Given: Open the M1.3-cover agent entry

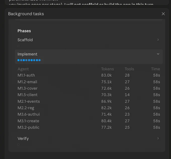Looking at the screenshot, I should [x=89, y=88].
